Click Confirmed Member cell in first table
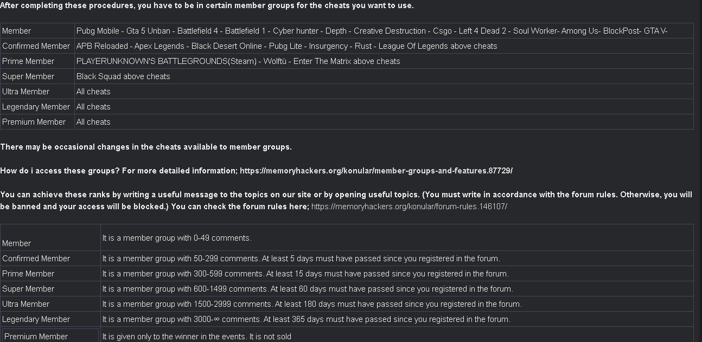The width and height of the screenshot is (702, 342). point(36,46)
